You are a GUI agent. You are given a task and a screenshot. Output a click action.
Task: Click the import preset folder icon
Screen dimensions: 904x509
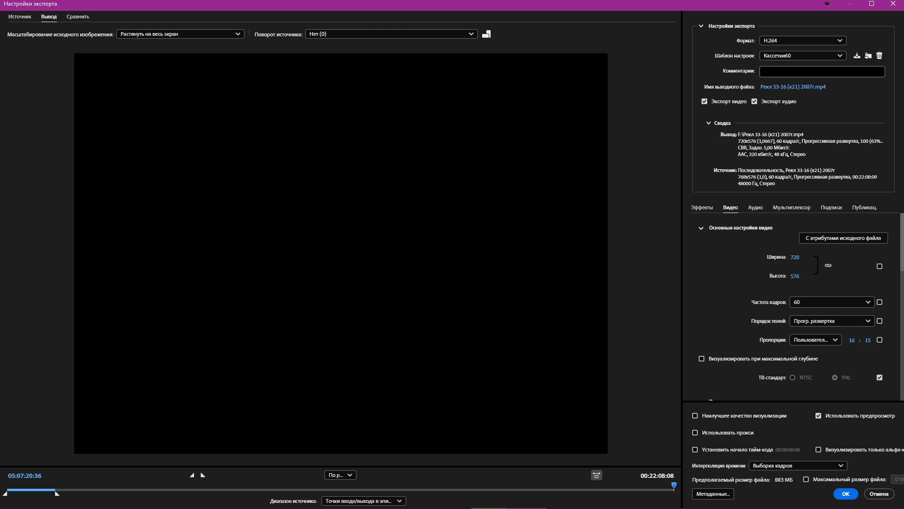point(868,56)
